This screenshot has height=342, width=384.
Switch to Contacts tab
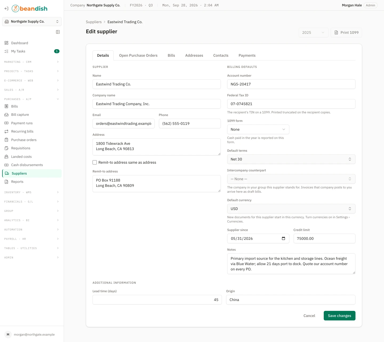pyautogui.click(x=221, y=55)
